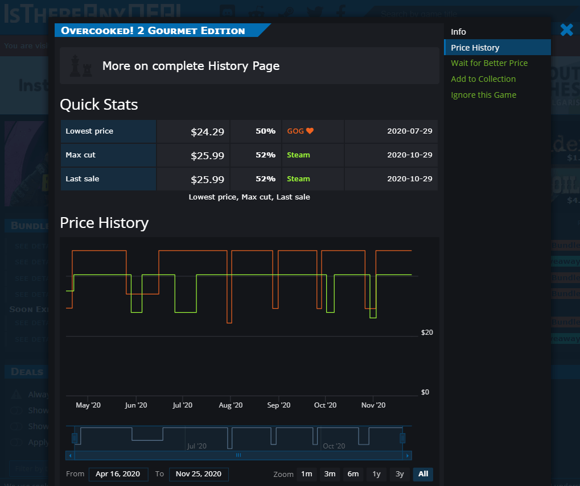Click the 50% cut value in Lowest price row
This screenshot has height=486, width=580.
click(x=266, y=131)
